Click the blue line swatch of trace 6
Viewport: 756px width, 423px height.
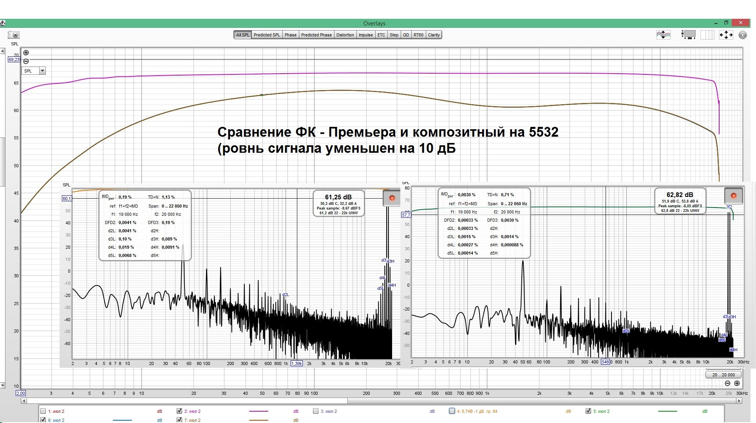pyautogui.click(x=122, y=420)
